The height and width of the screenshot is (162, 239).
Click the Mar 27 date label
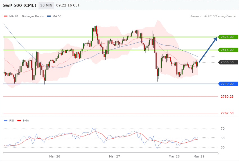pyautogui.click(x=114, y=156)
